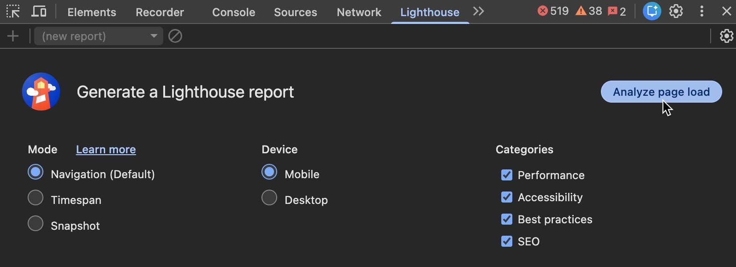Viewport: 736px width, 267px height.
Task: Select Navigation (Default) mode
Action: [x=36, y=172]
